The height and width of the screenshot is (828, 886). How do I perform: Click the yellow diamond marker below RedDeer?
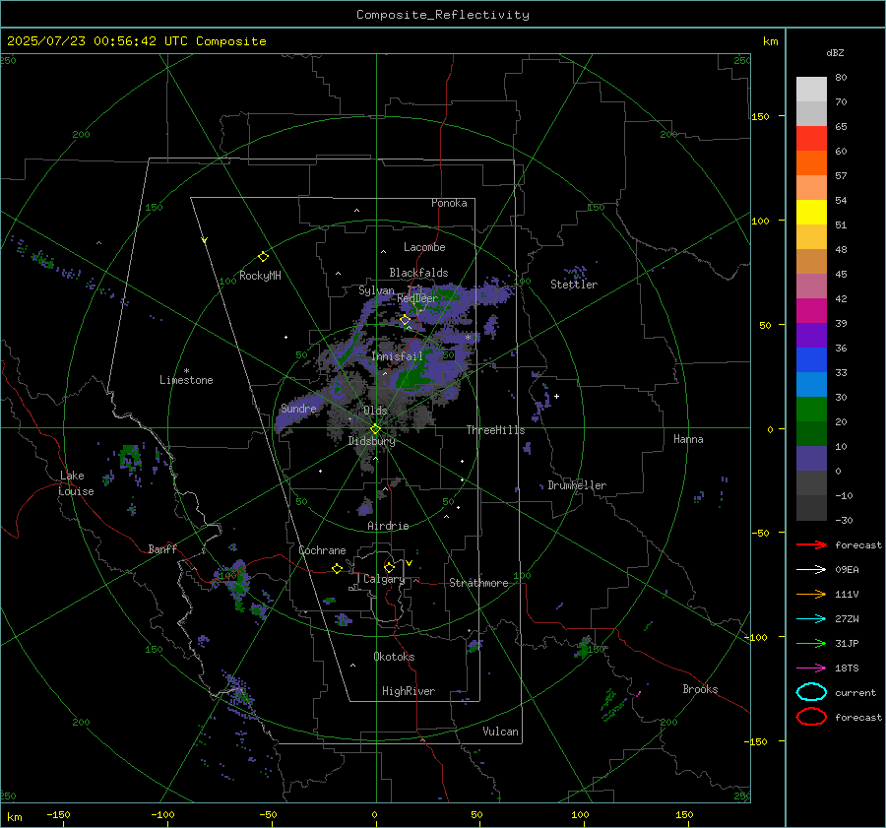coord(405,320)
